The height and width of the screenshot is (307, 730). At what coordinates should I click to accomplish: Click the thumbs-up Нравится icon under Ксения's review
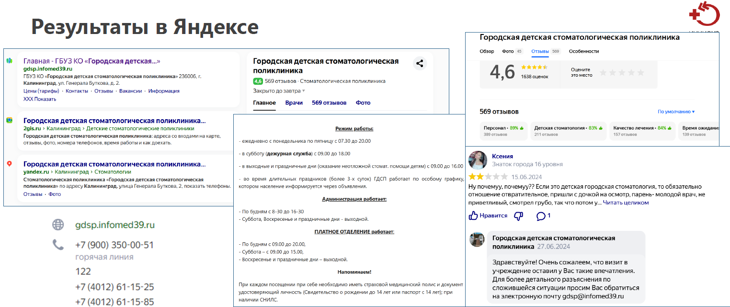coord(474,216)
